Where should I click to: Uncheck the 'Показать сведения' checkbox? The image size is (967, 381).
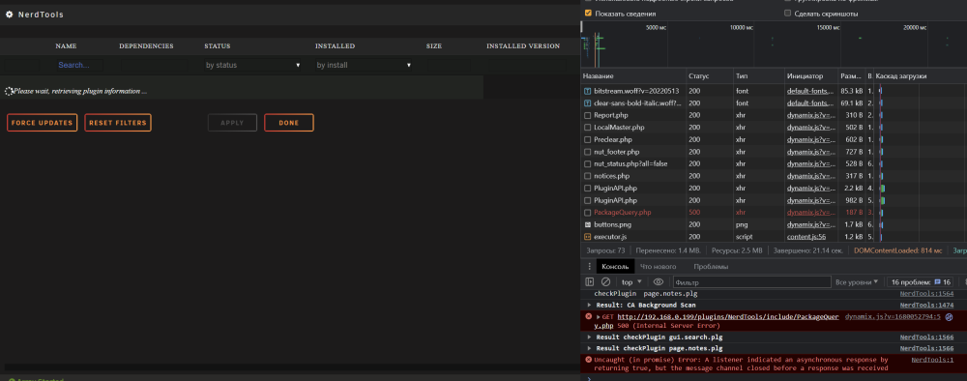588,13
